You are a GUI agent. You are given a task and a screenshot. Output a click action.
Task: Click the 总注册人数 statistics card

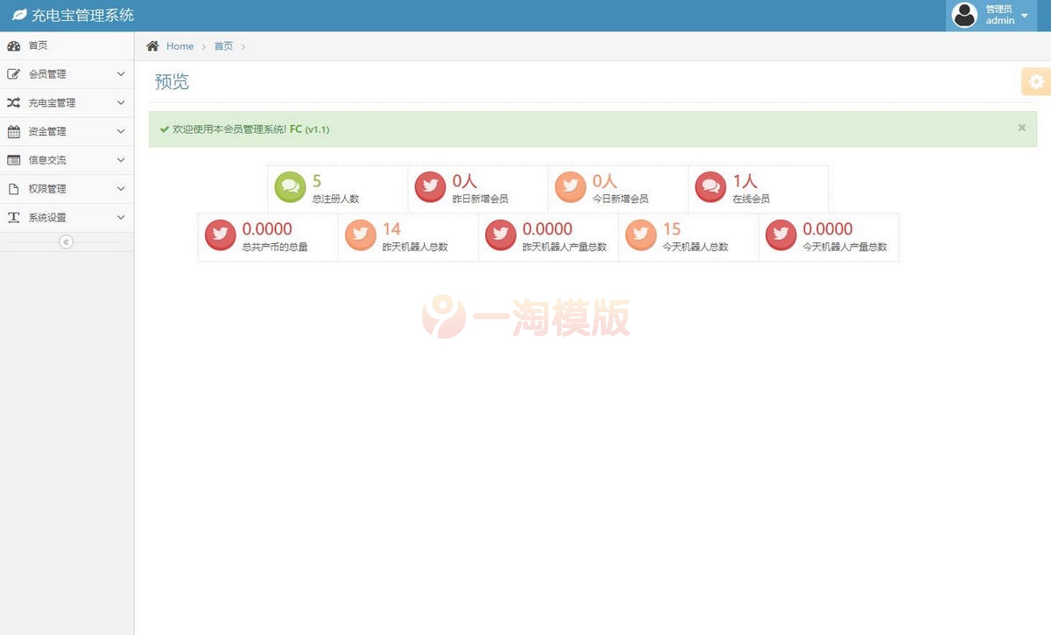pyautogui.click(x=336, y=188)
